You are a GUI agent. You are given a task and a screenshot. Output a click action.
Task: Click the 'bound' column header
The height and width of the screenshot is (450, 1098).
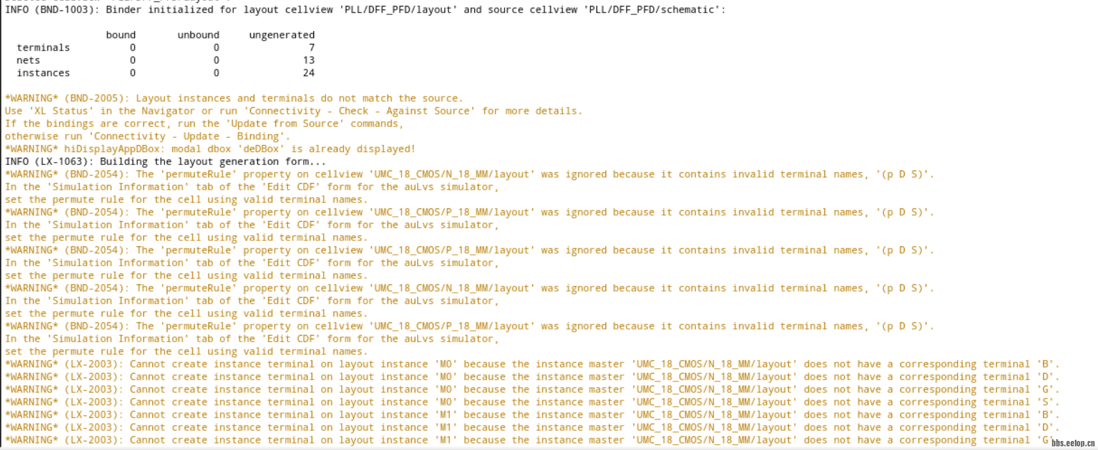(121, 35)
